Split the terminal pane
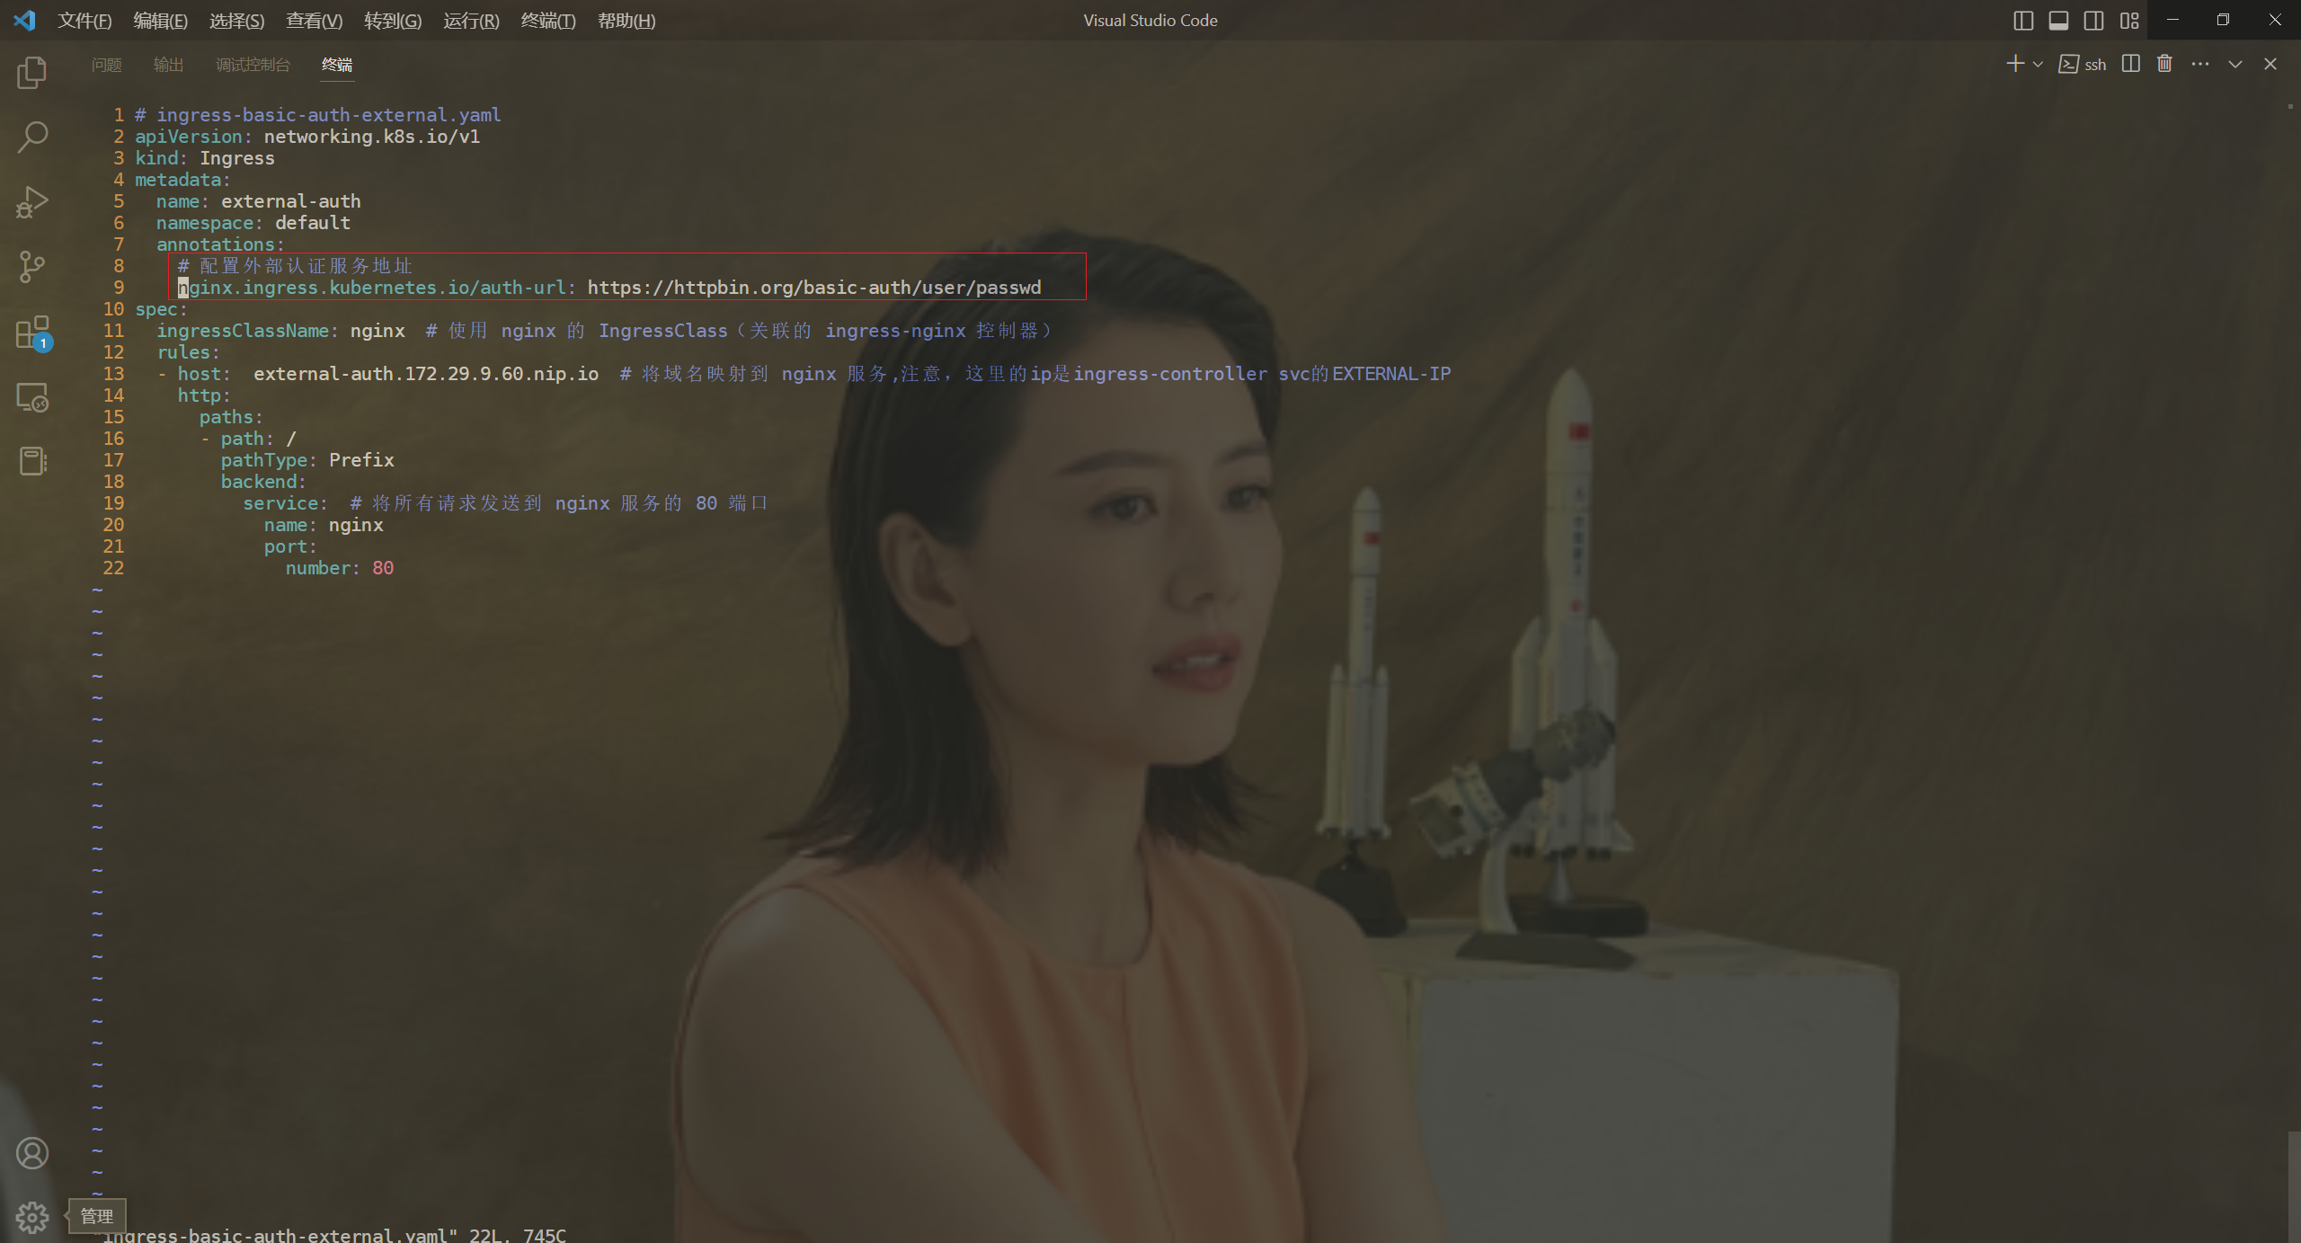 (2130, 64)
